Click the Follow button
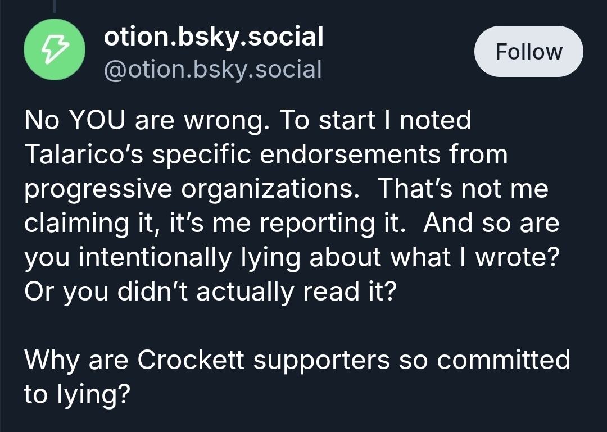Screen dimensions: 607x432 coord(528,52)
